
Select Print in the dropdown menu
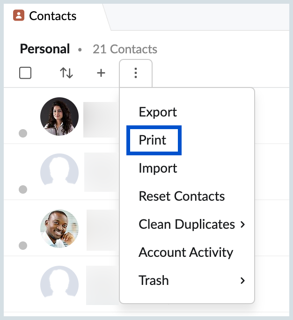(x=153, y=140)
